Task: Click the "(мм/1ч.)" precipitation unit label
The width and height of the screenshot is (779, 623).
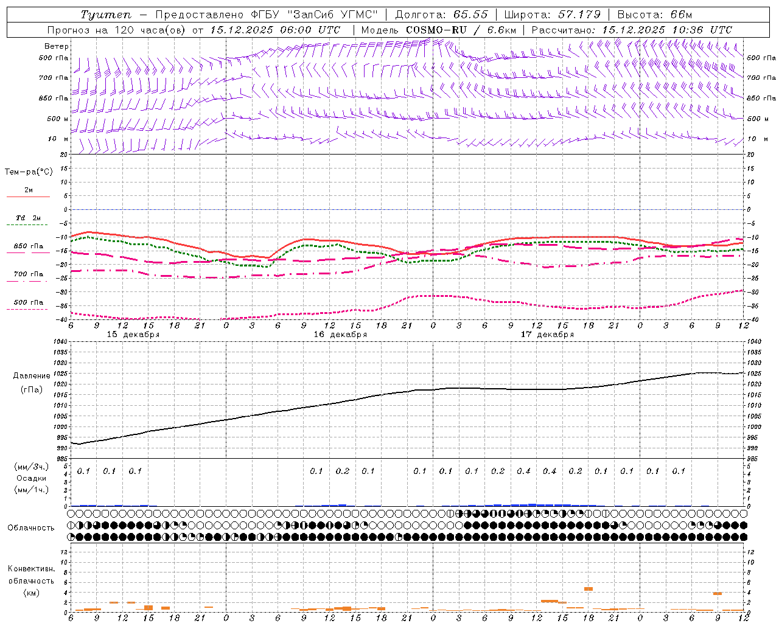Action: pos(32,490)
